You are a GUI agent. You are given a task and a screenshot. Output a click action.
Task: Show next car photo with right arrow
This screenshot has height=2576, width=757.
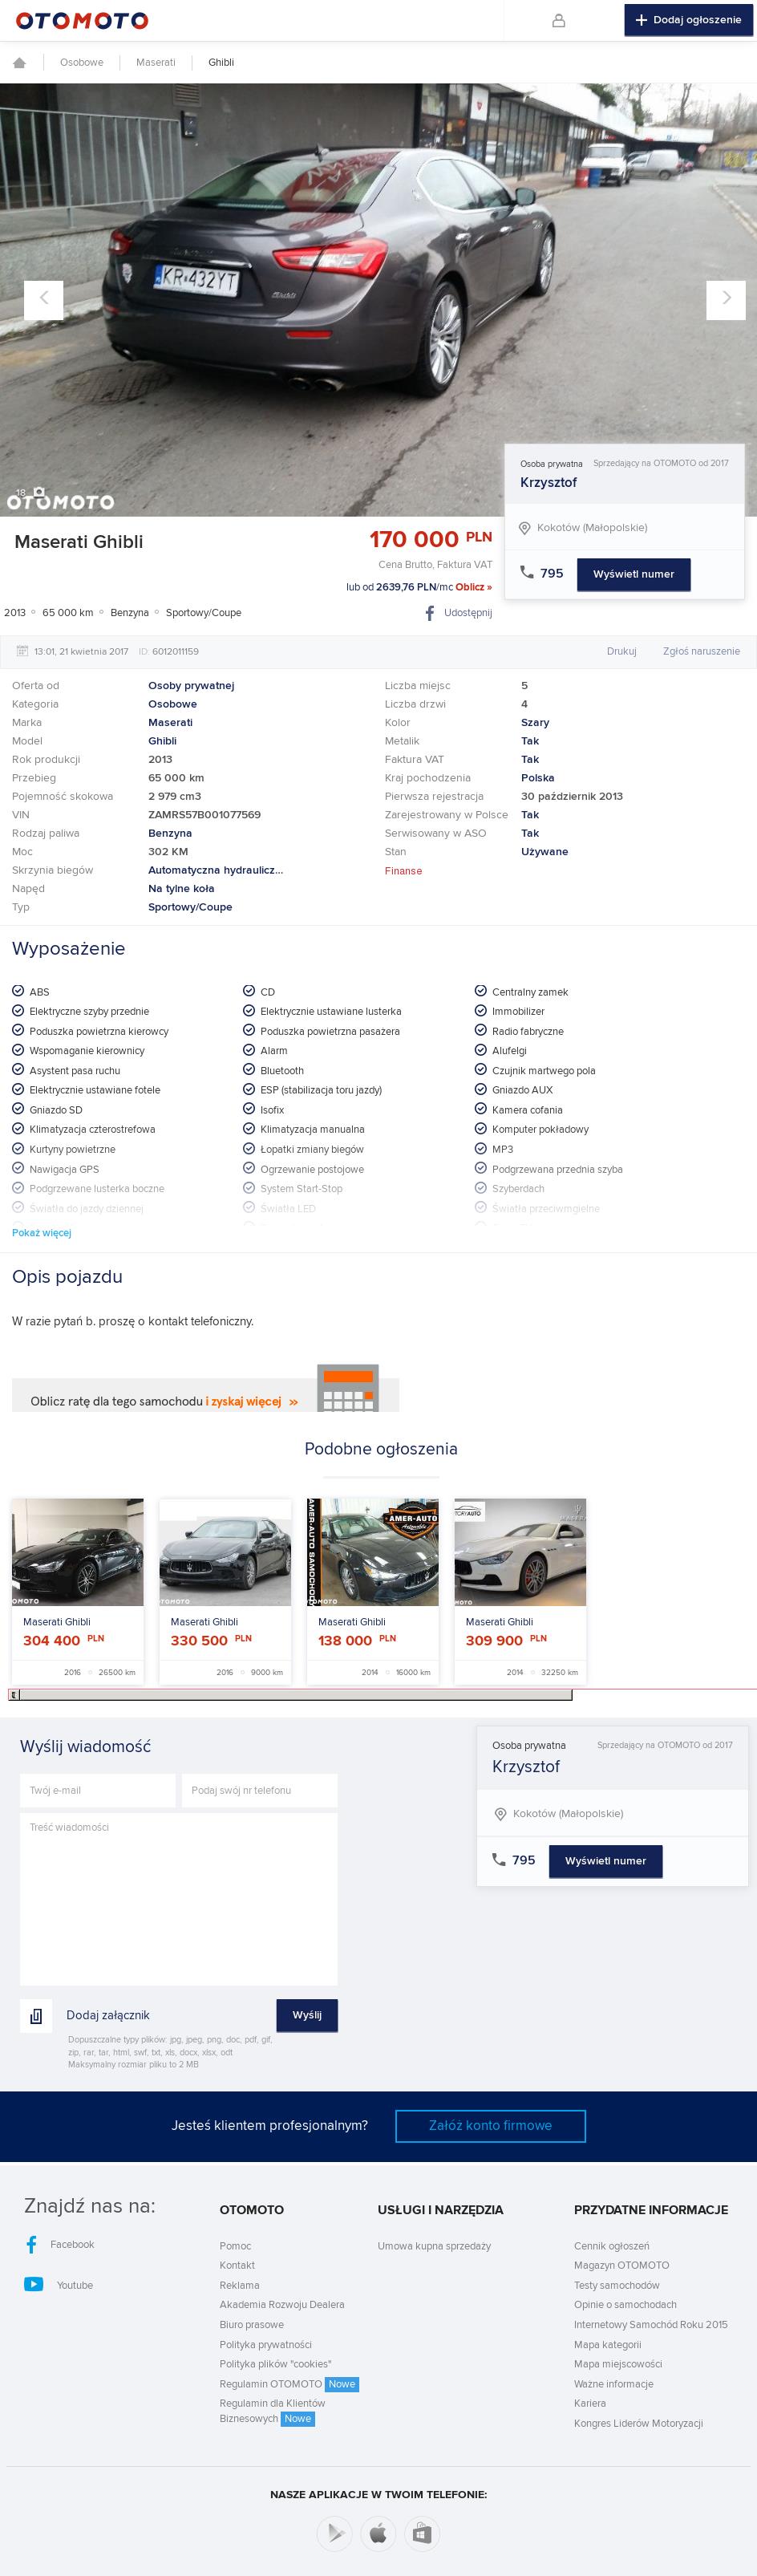726,299
